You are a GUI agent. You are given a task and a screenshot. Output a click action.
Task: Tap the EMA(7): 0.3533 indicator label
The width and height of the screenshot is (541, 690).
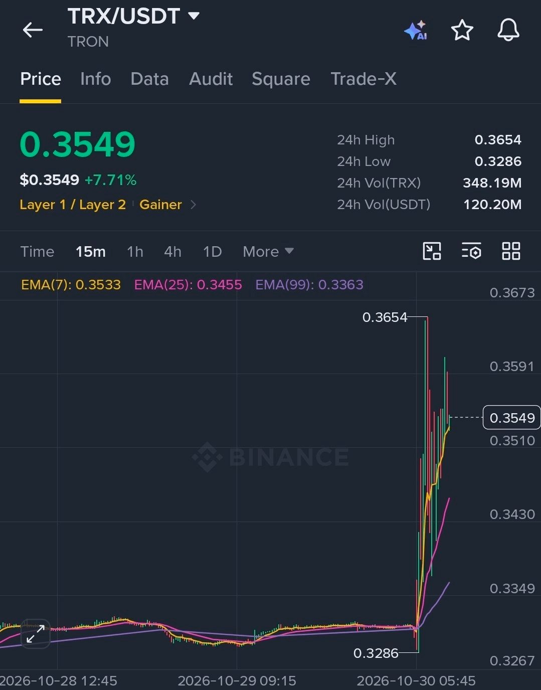[x=71, y=285]
